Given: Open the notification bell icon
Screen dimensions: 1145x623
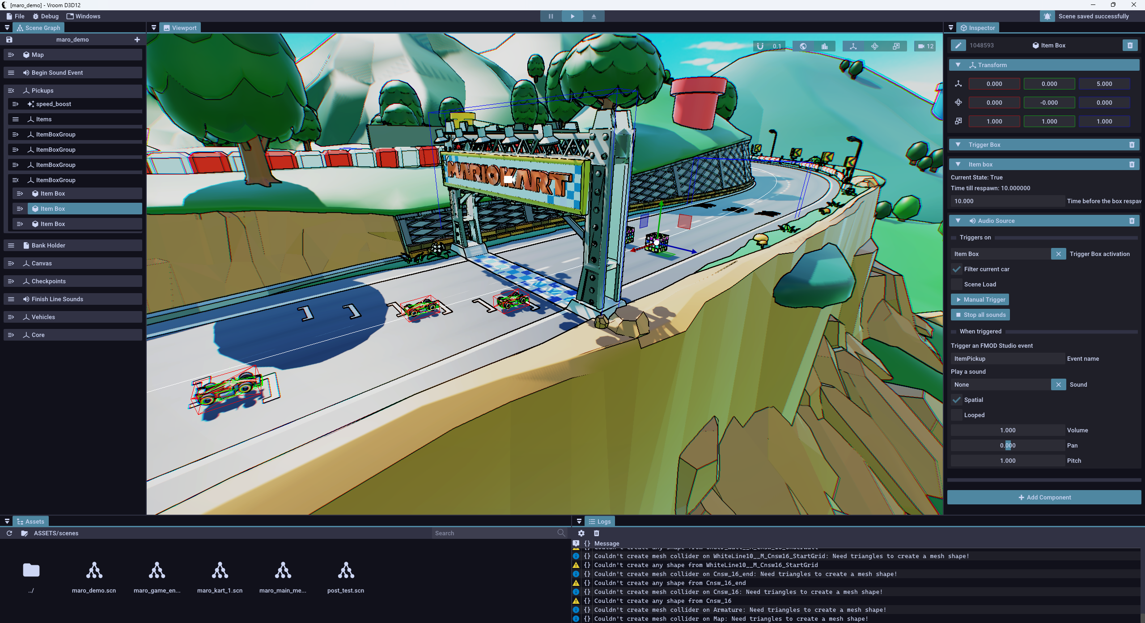Looking at the screenshot, I should coord(1047,16).
